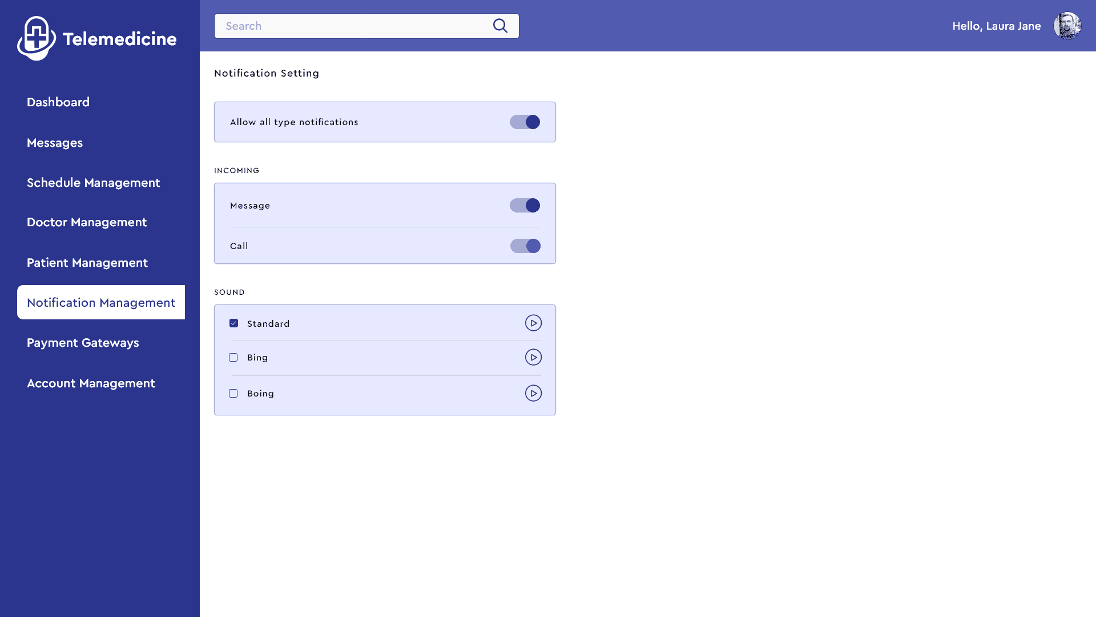The height and width of the screenshot is (617, 1096).
Task: Check the Bing sound checkbox
Action: coord(233,358)
